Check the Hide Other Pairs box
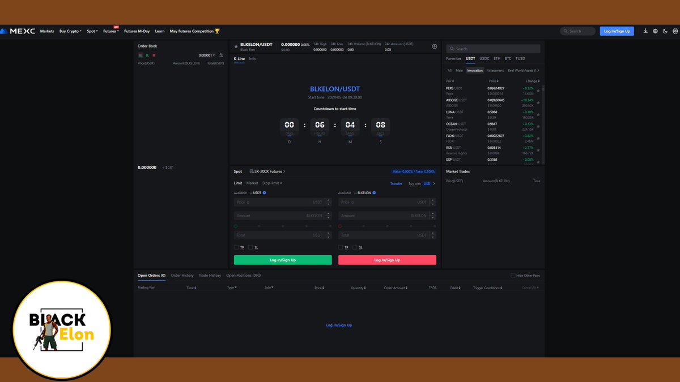Screen dimensions: 680x382 [x=513, y=276]
